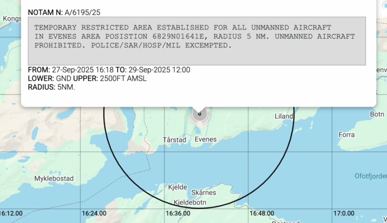Screen dimensions: 387x223
Task: Click the 16:24.00 longitude grid label
Action: tap(94, 213)
